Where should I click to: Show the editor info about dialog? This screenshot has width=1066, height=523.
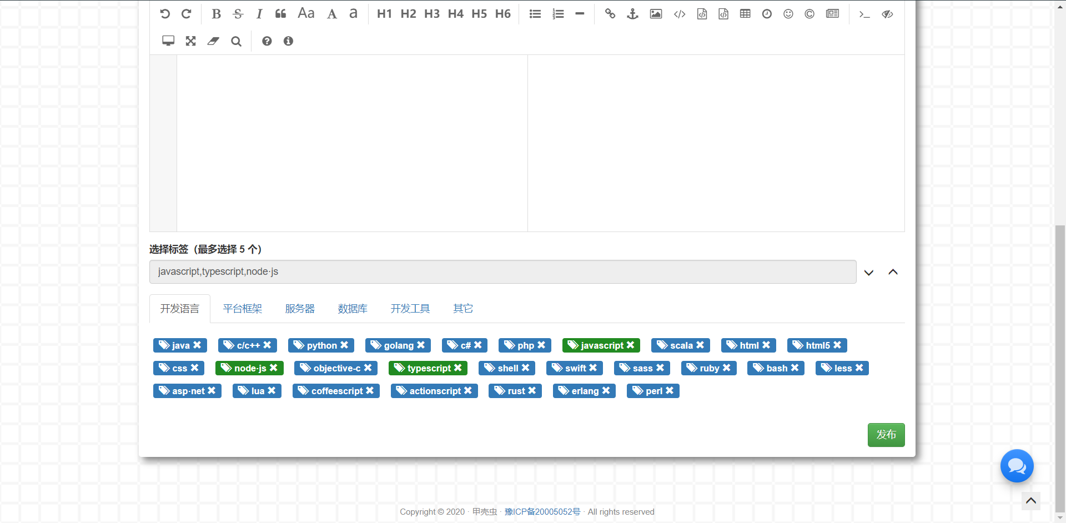pos(288,41)
